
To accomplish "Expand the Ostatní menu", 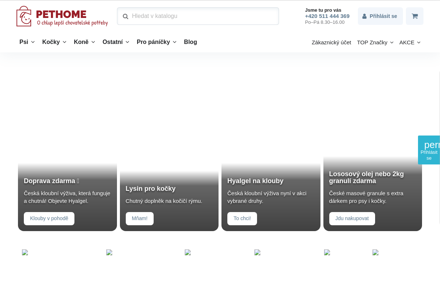I will tap(116, 42).
